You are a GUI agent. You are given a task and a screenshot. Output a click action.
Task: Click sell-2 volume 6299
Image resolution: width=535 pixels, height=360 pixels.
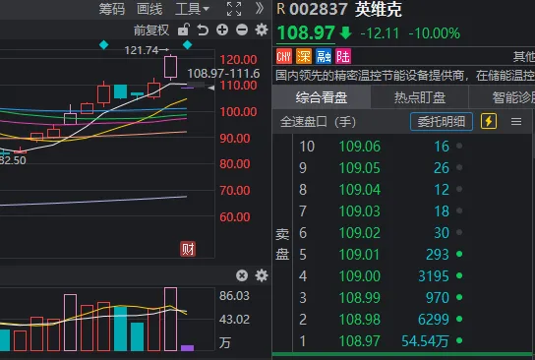[434, 320]
